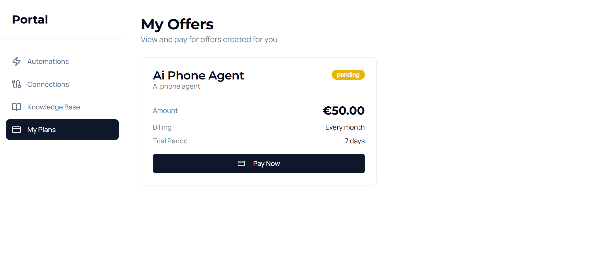
Task: Click the 7 days trial value
Action: 354,141
